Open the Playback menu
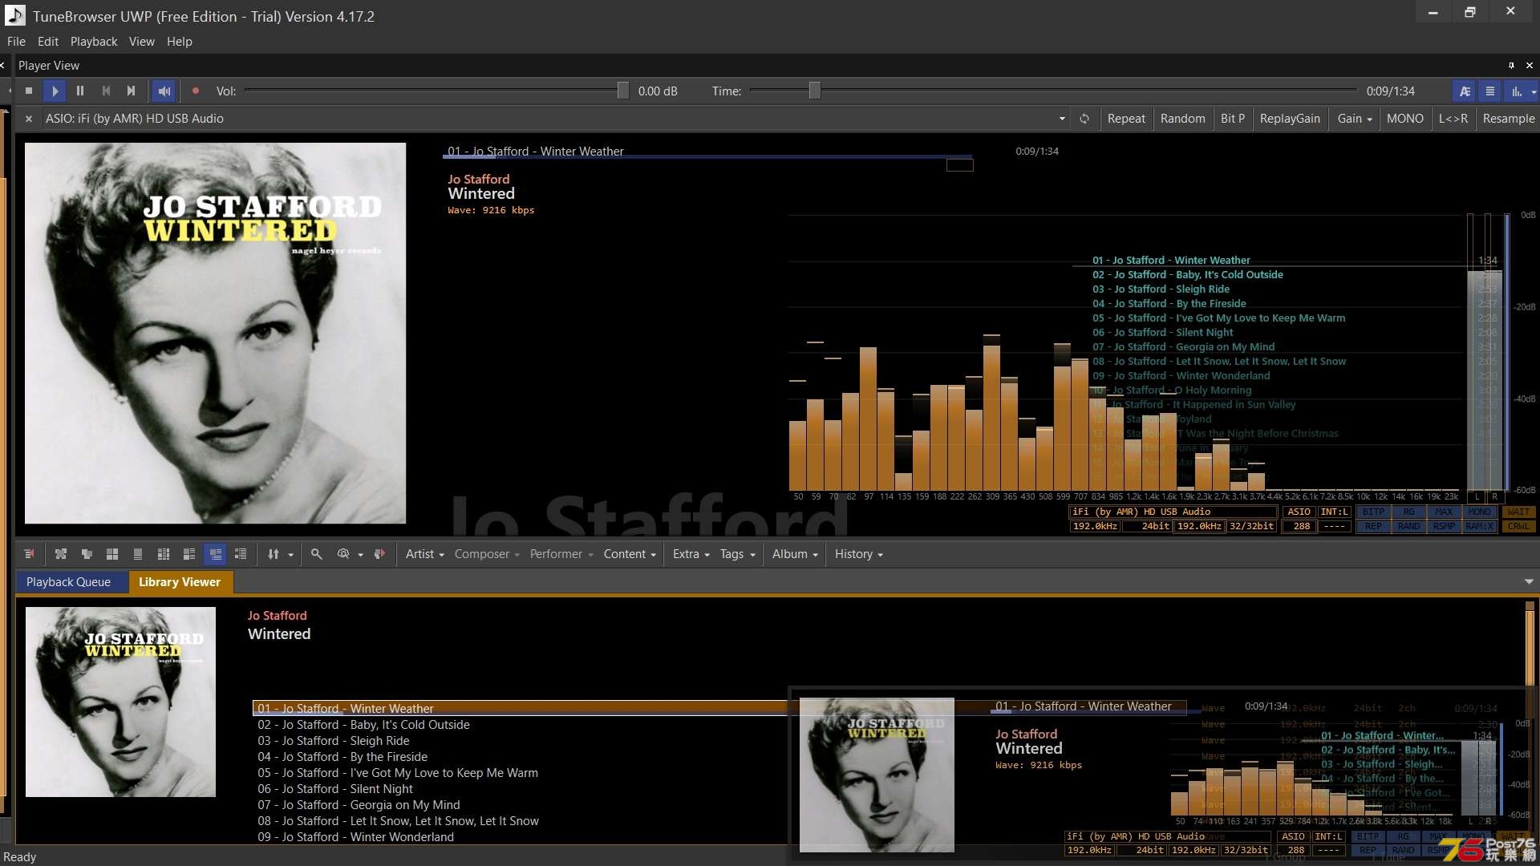Screen dimensions: 1540x866 click(x=94, y=42)
